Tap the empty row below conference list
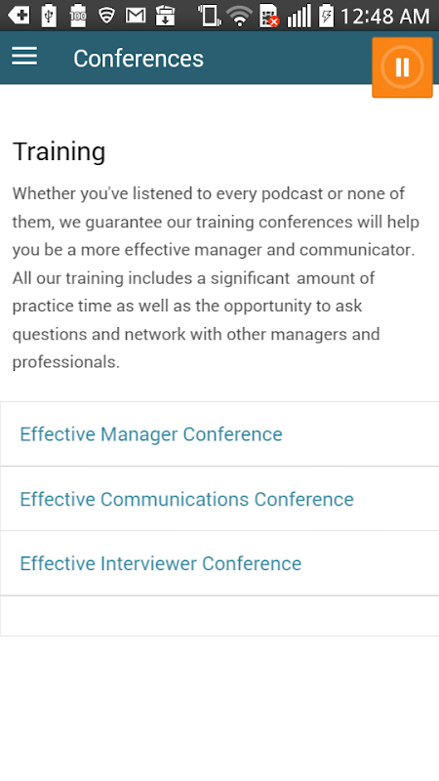This screenshot has height=781, width=439. coord(219,616)
